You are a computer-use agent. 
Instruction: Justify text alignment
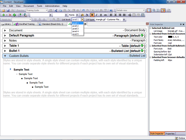pos(124,15)
